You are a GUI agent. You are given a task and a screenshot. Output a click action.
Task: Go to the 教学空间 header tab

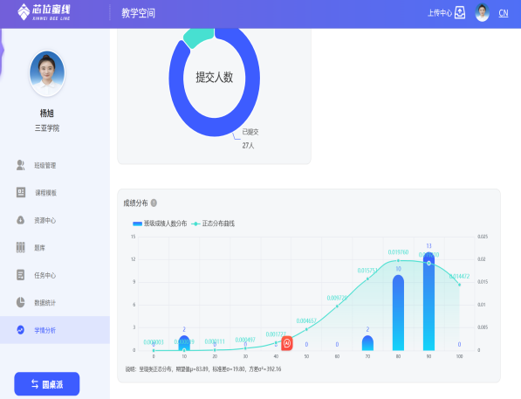138,13
